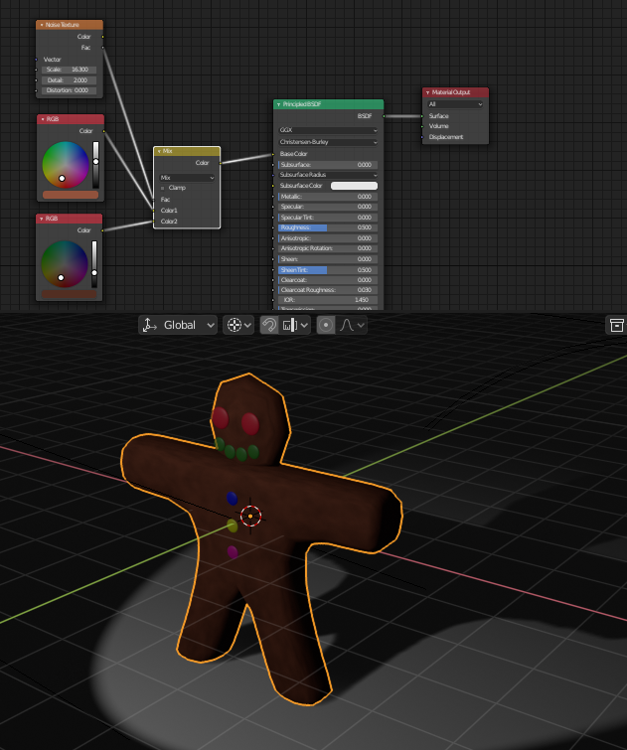Open the Christensen-Burley subsurface method dropdown
The image size is (627, 750).
click(x=328, y=142)
